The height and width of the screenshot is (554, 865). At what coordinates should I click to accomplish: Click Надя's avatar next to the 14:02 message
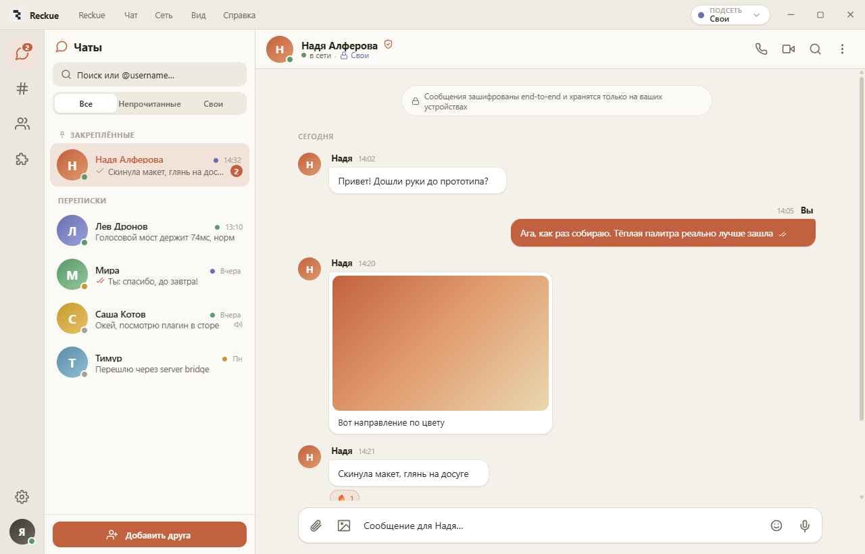(310, 164)
